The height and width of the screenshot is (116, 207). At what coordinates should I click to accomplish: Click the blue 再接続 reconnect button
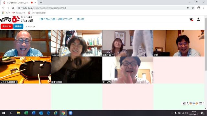pos(18,26)
